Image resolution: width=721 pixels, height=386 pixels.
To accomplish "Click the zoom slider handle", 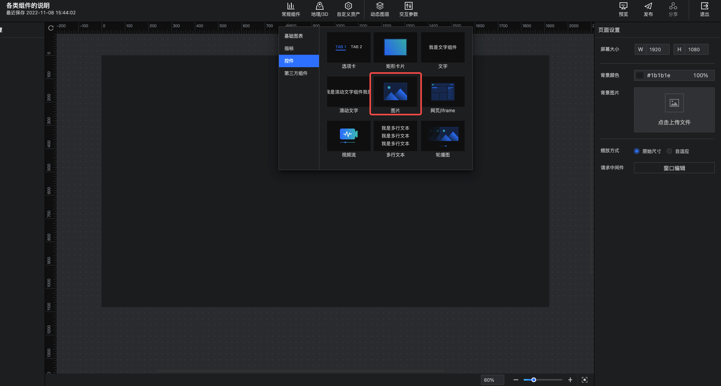I will pyautogui.click(x=534, y=380).
